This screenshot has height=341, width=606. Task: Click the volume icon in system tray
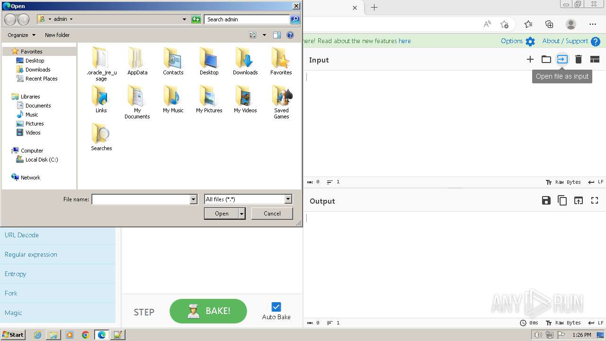[538, 335]
